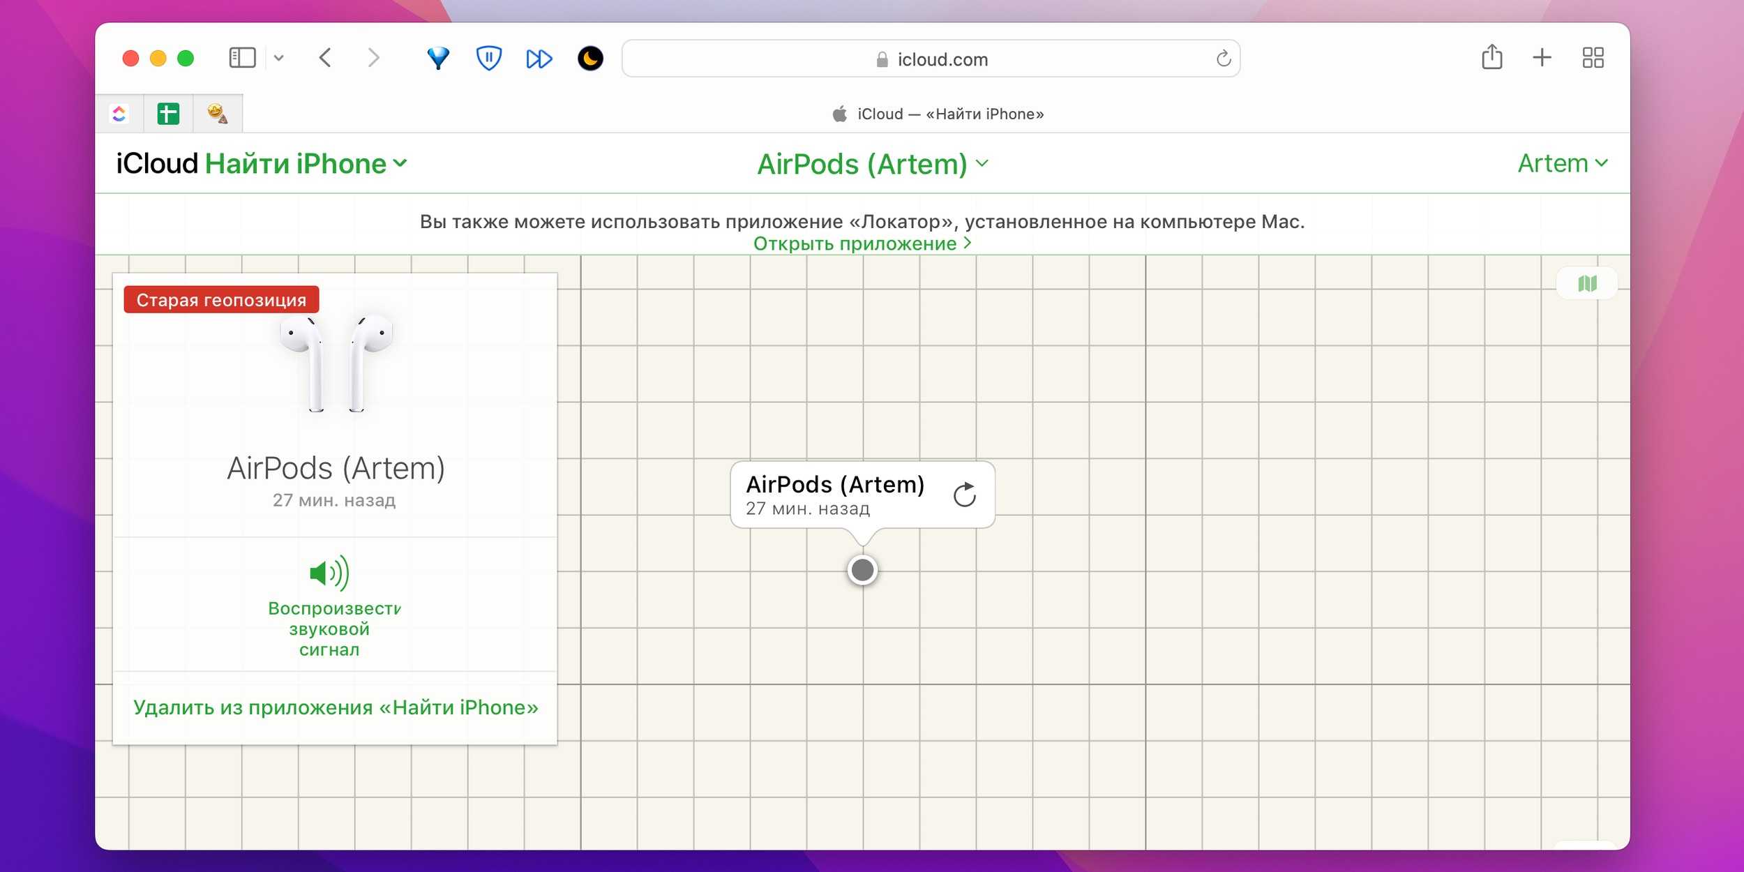
Task: Switch map view with map icon
Action: [x=1587, y=283]
